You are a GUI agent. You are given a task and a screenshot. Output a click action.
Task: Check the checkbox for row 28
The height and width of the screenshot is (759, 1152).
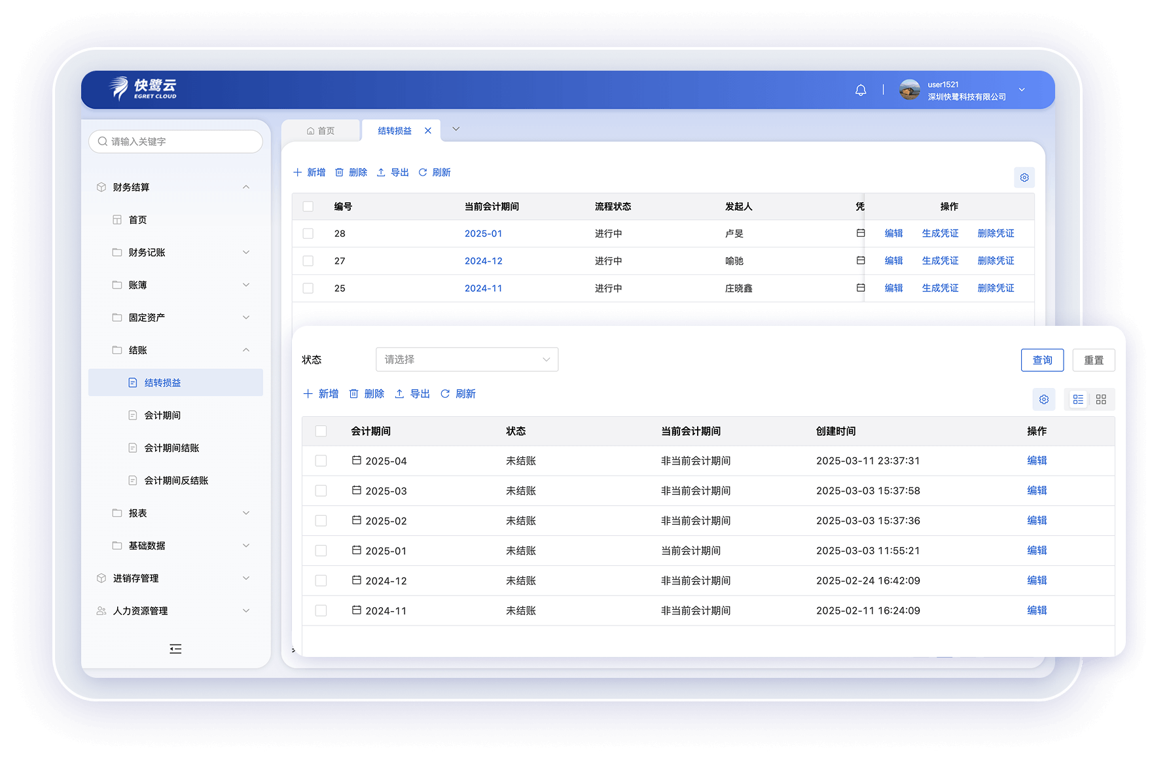[x=308, y=234]
